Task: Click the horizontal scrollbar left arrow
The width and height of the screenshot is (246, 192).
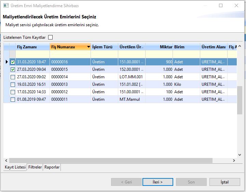Action: point(6,160)
